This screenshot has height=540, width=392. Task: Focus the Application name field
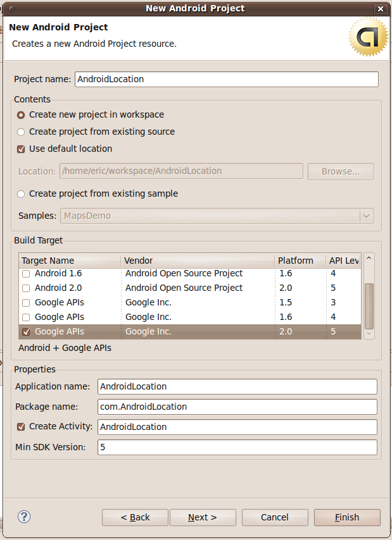tap(237, 386)
